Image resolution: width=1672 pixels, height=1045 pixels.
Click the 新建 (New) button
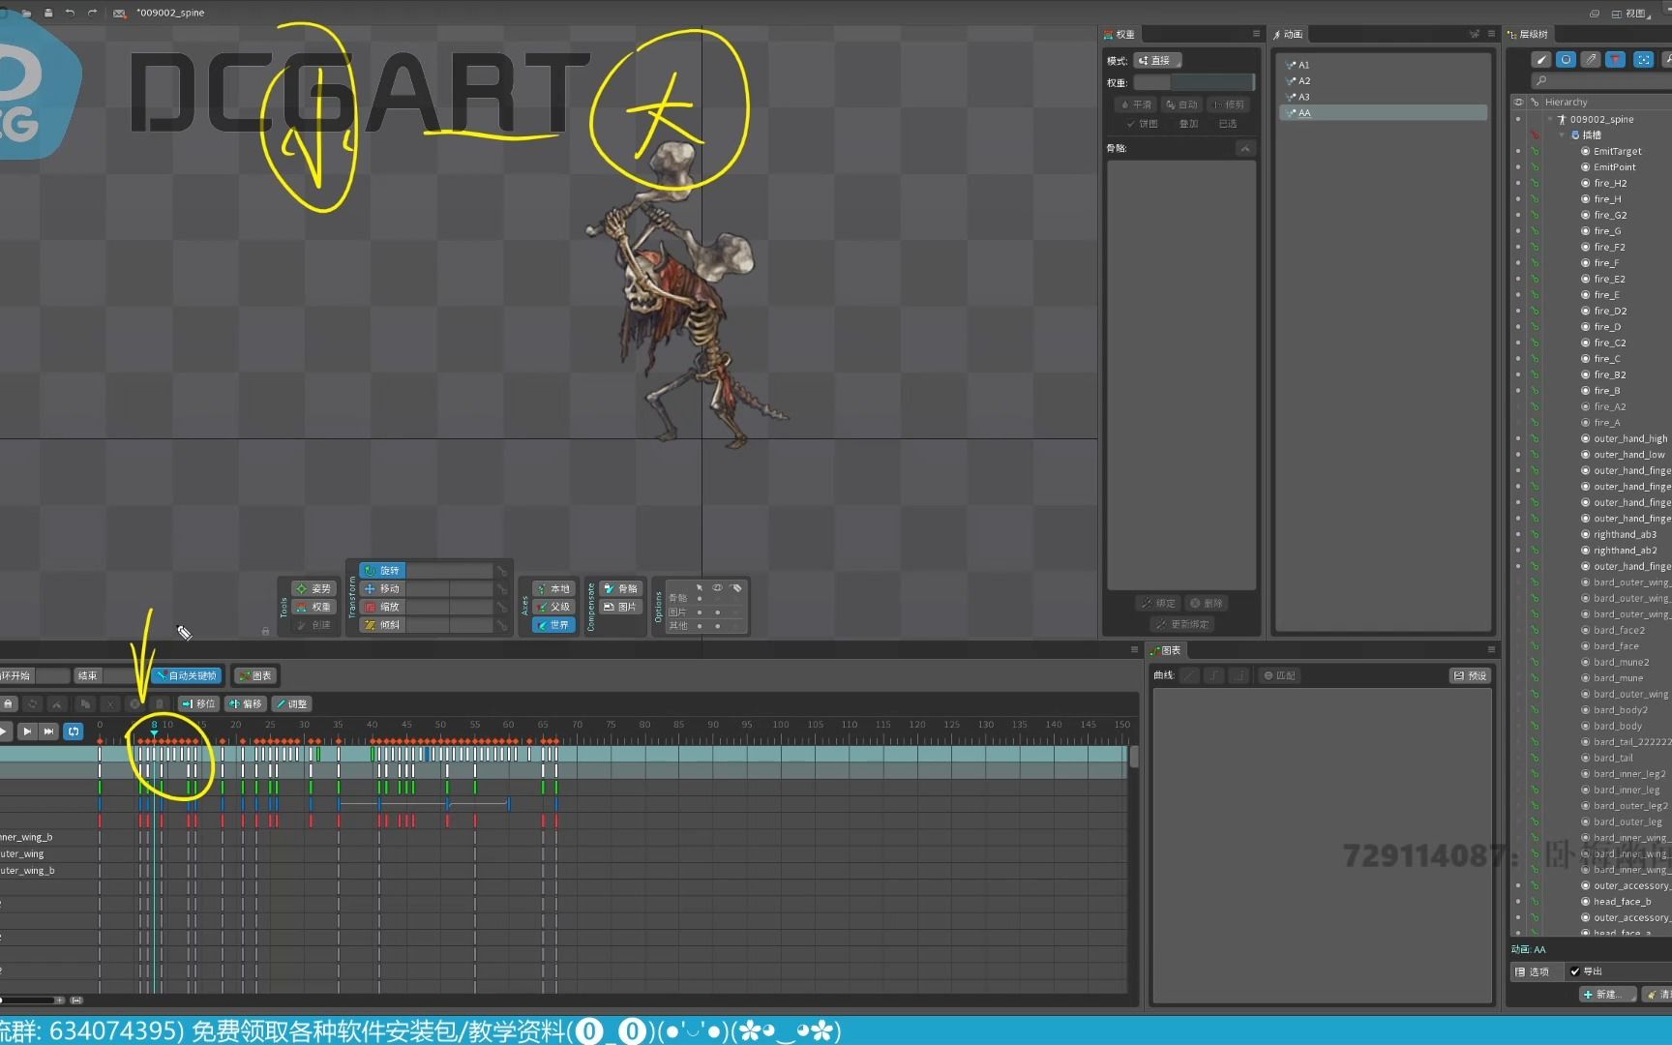(x=1606, y=994)
